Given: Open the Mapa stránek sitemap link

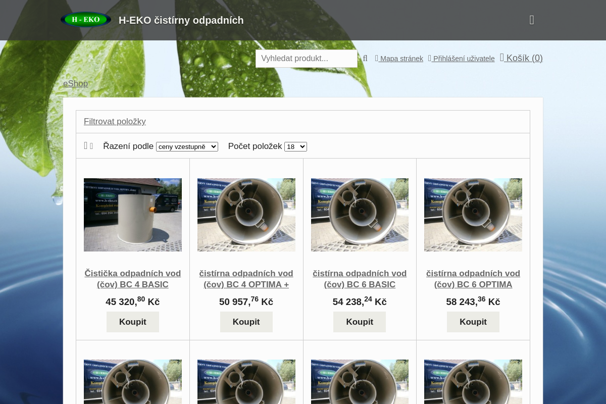Looking at the screenshot, I should coord(399,59).
